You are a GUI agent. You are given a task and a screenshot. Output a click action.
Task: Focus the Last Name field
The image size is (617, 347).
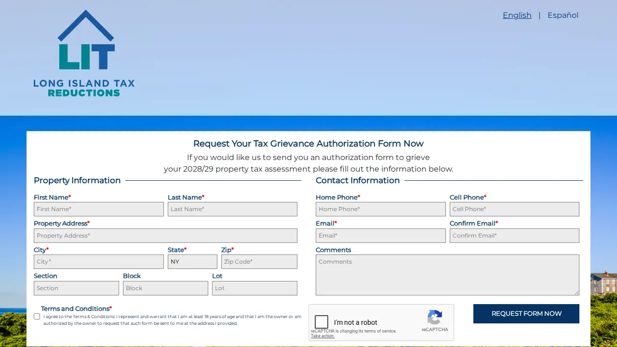click(x=232, y=209)
